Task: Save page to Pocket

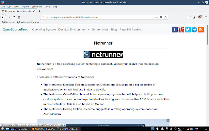Action: click(x=161, y=17)
